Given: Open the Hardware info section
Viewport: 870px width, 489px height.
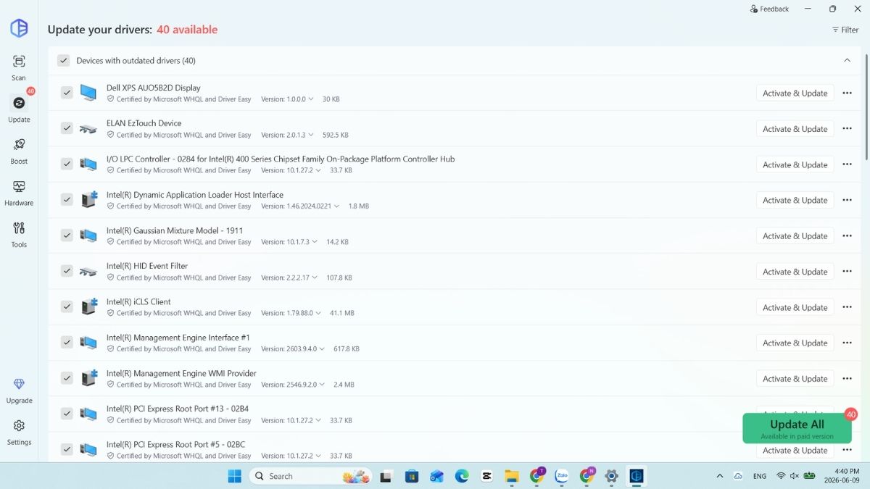Looking at the screenshot, I should tap(19, 193).
